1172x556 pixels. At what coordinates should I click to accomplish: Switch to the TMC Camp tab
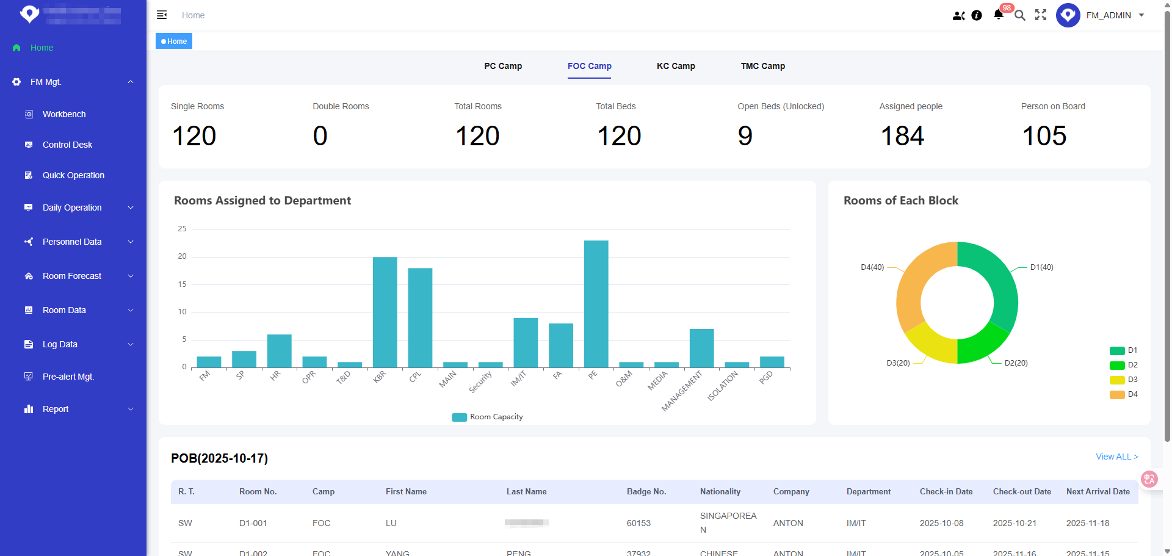[x=762, y=66]
